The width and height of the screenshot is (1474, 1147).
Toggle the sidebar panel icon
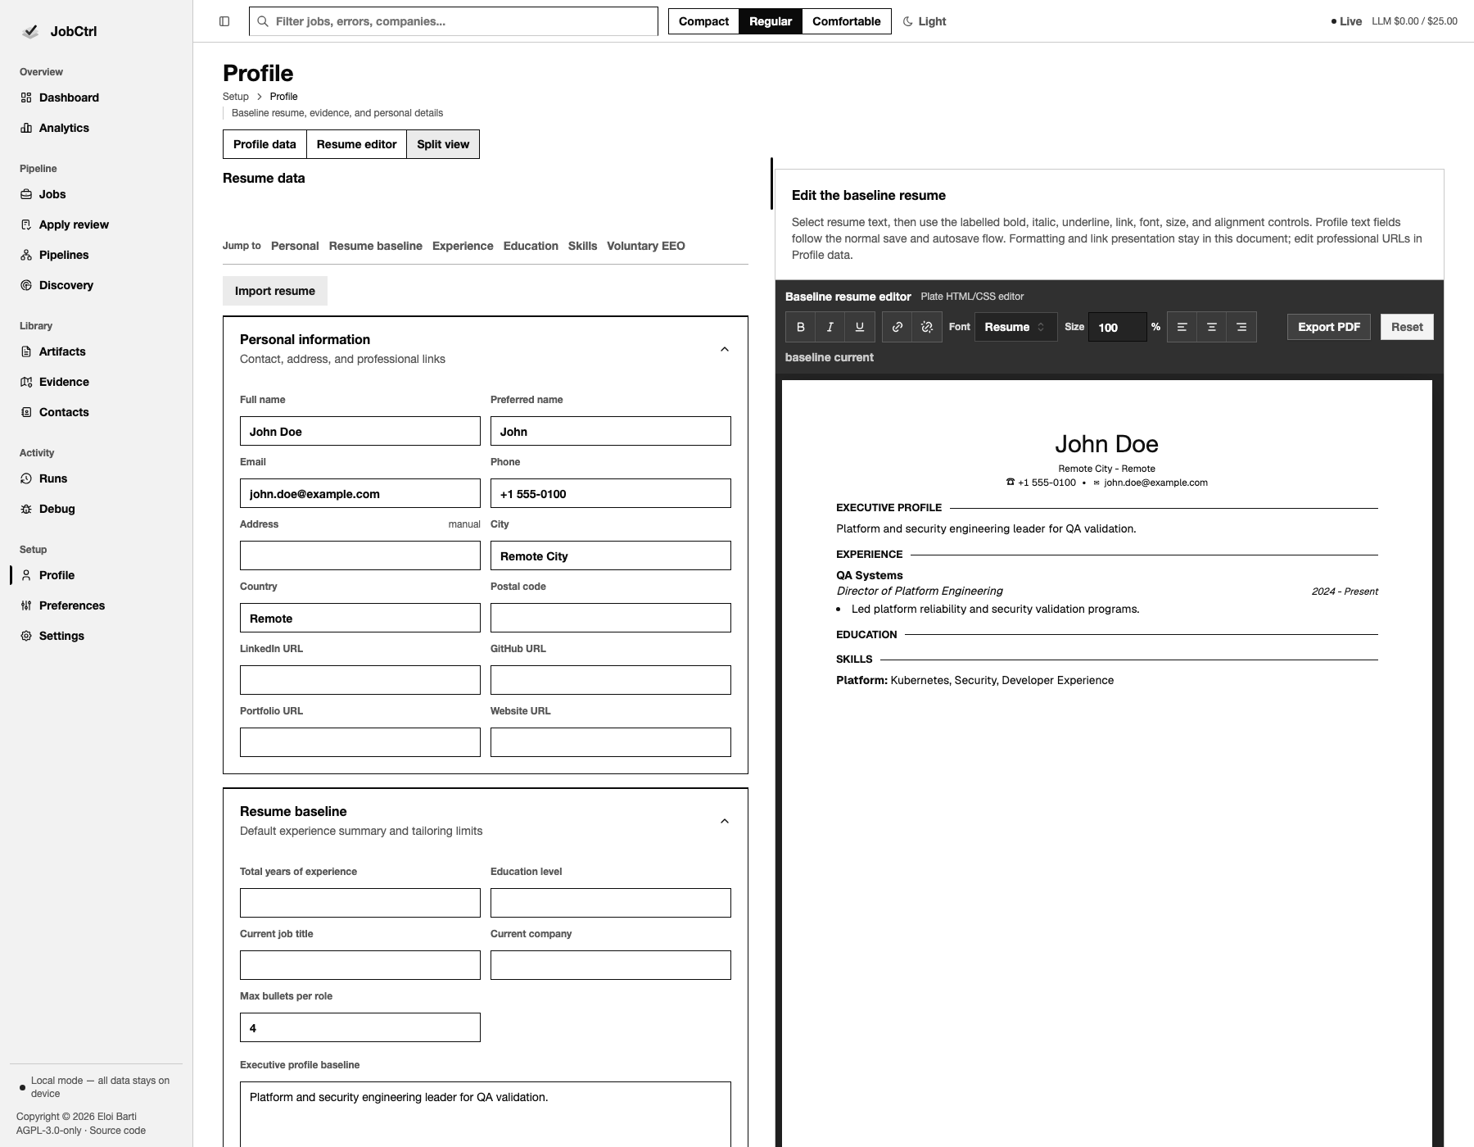coord(224,21)
